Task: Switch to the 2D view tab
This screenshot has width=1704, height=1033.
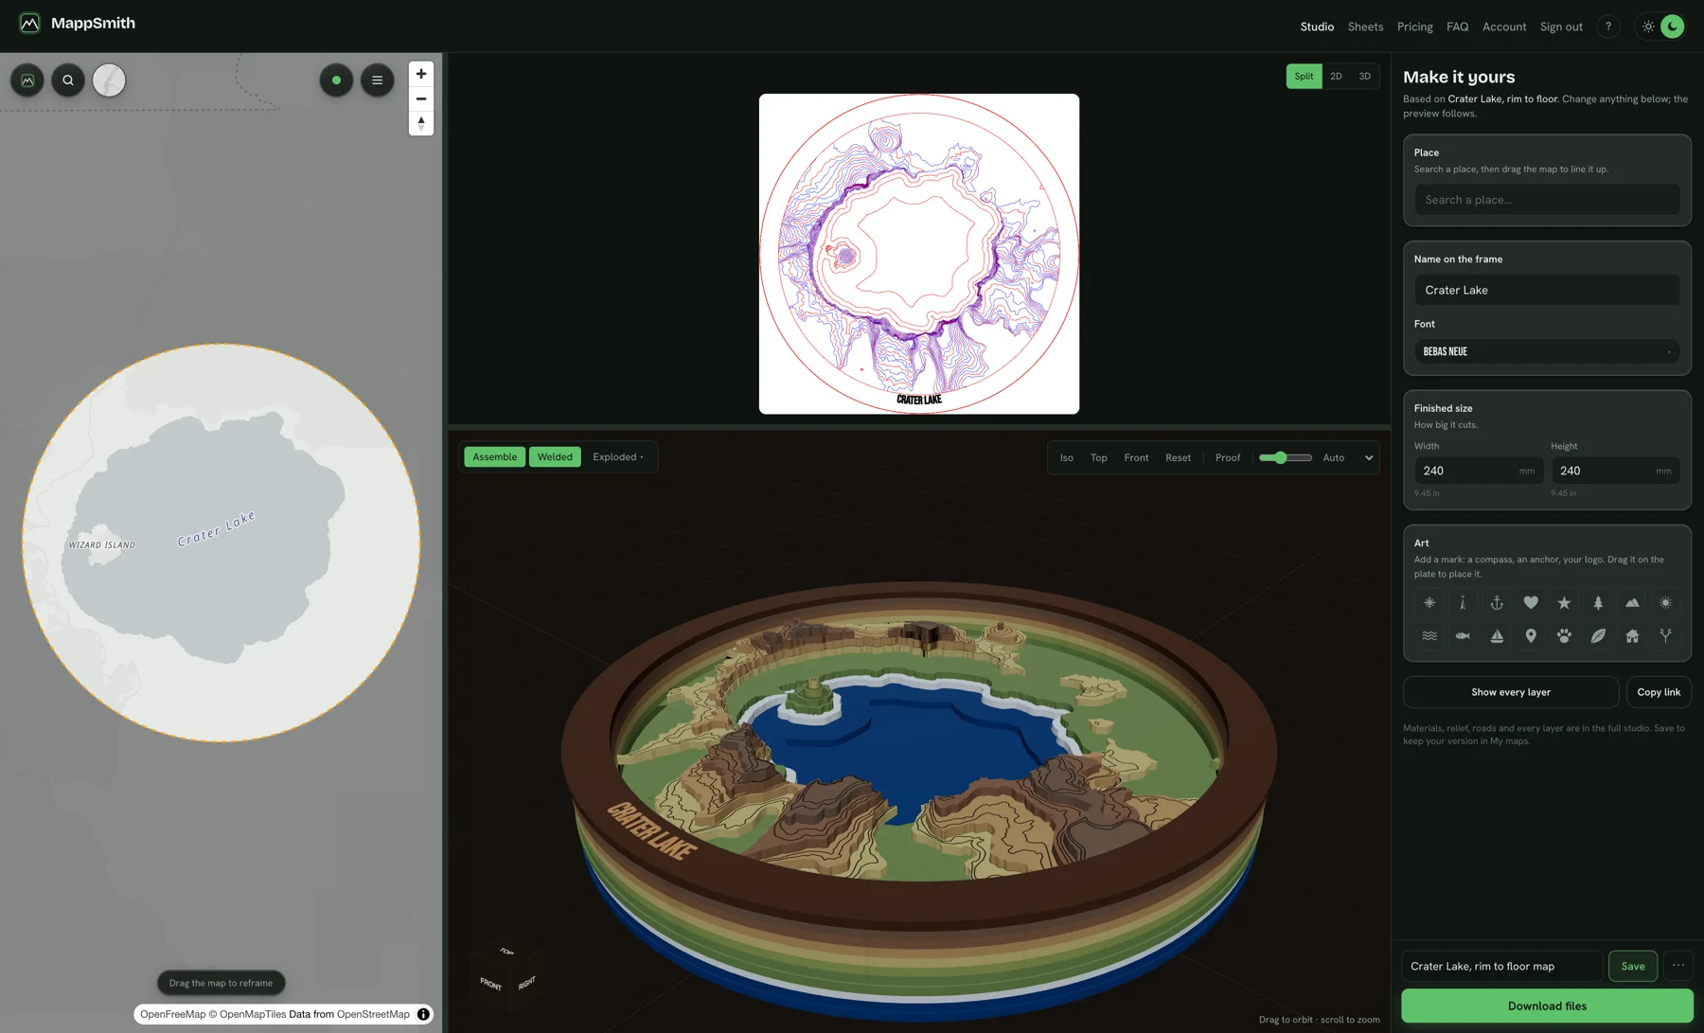Action: point(1336,77)
